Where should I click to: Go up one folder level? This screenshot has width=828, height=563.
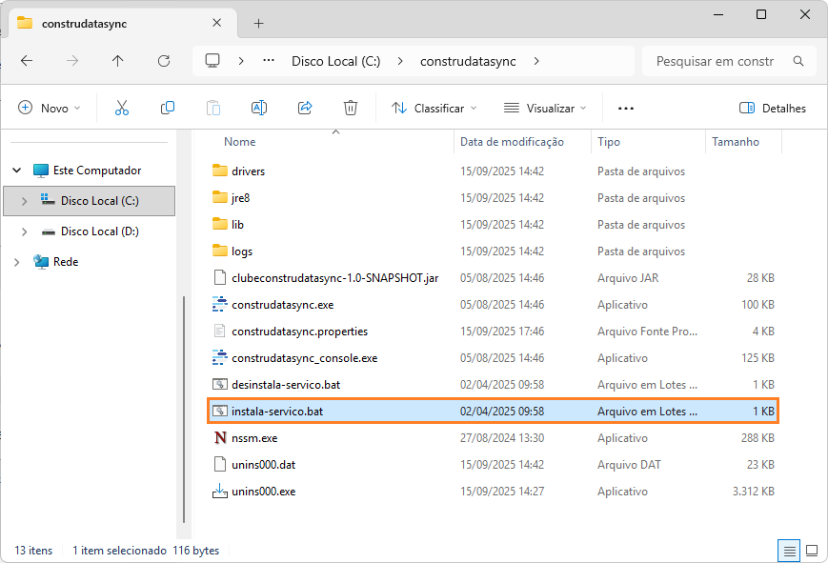point(118,61)
